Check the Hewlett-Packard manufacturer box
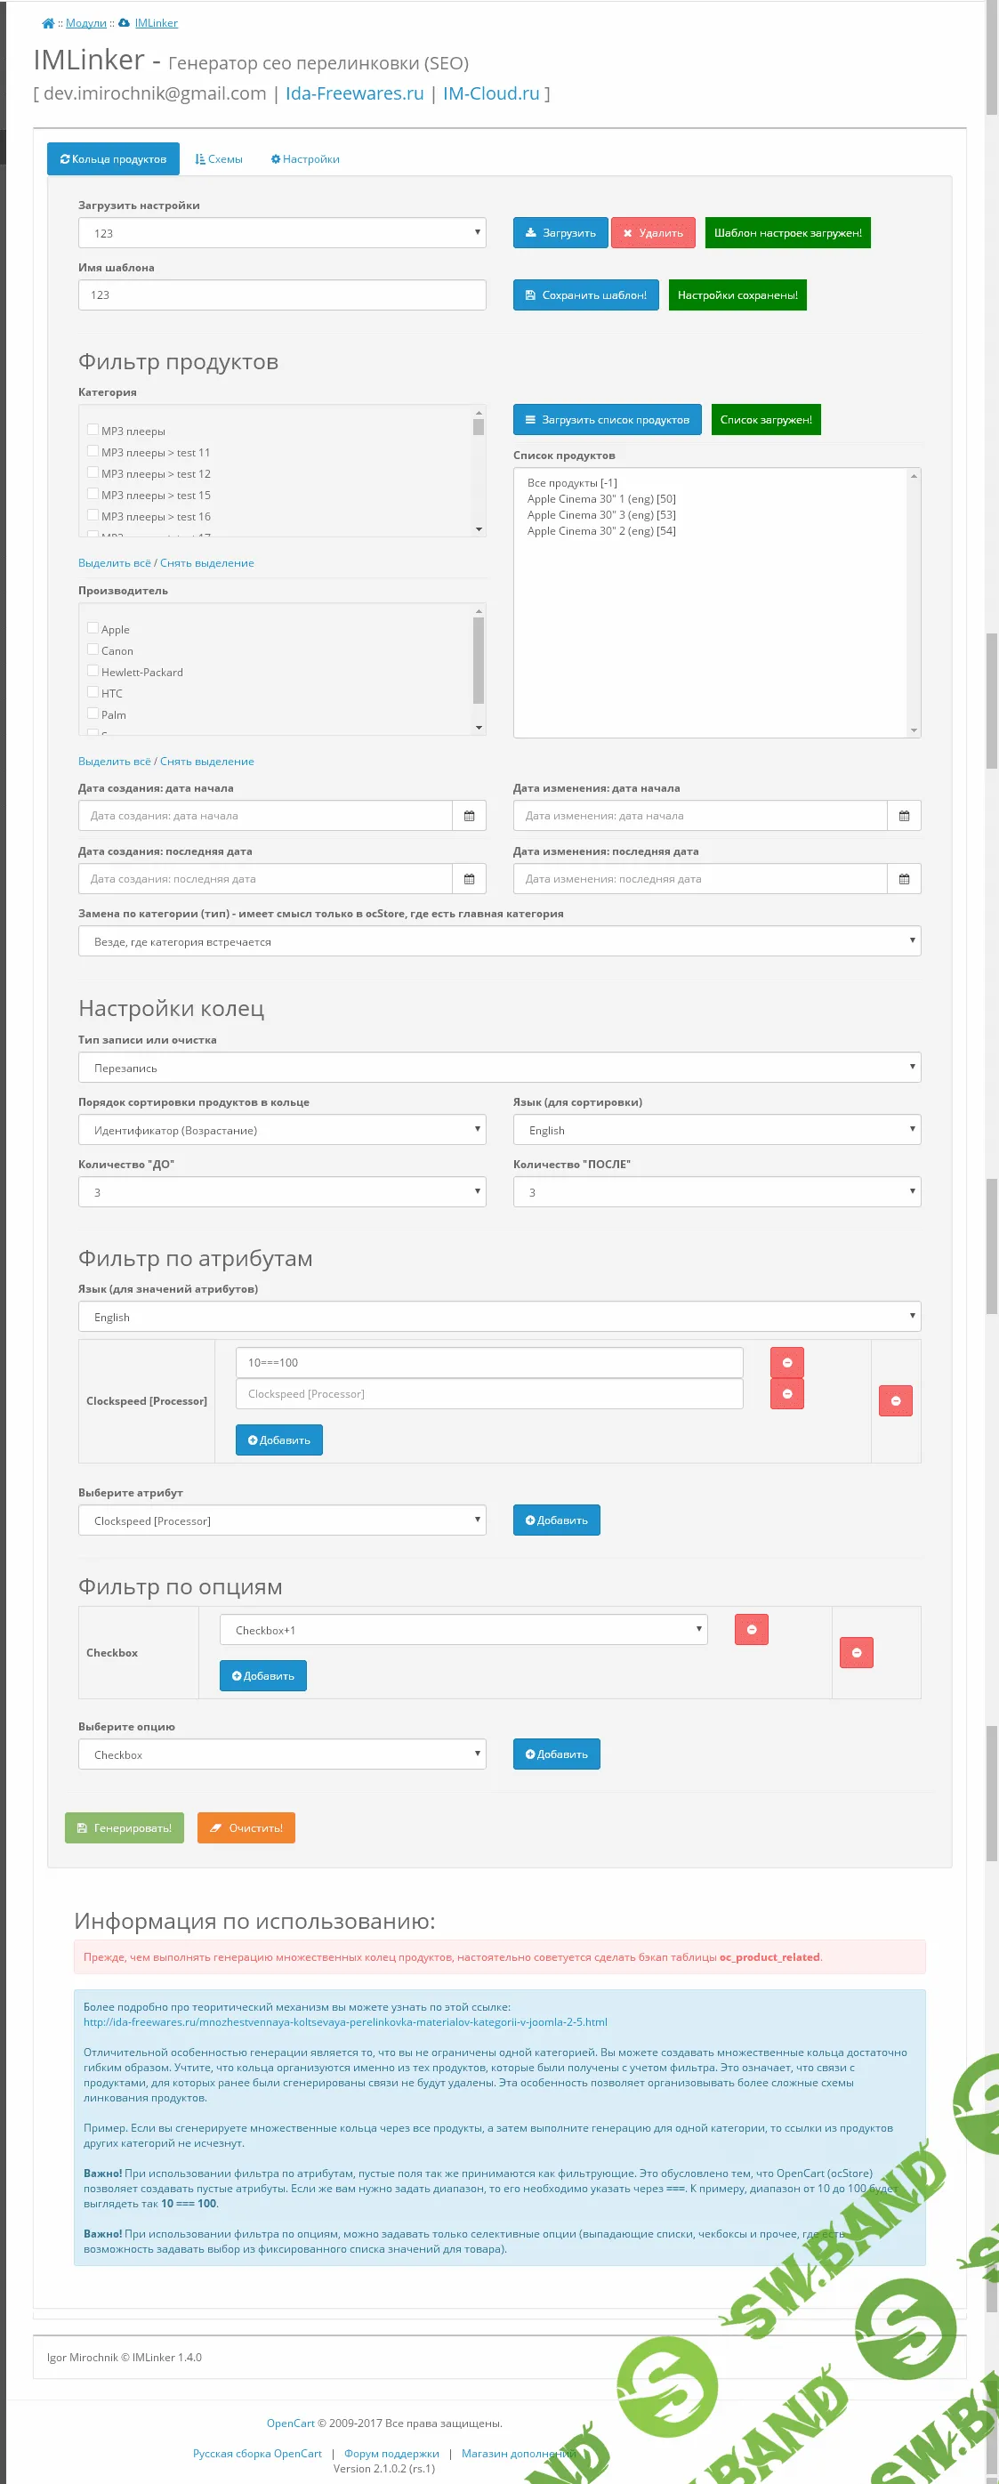 [x=93, y=671]
